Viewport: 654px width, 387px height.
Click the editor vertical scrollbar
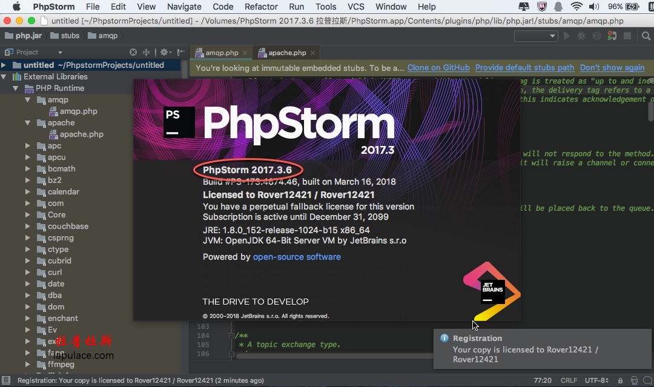point(651,111)
